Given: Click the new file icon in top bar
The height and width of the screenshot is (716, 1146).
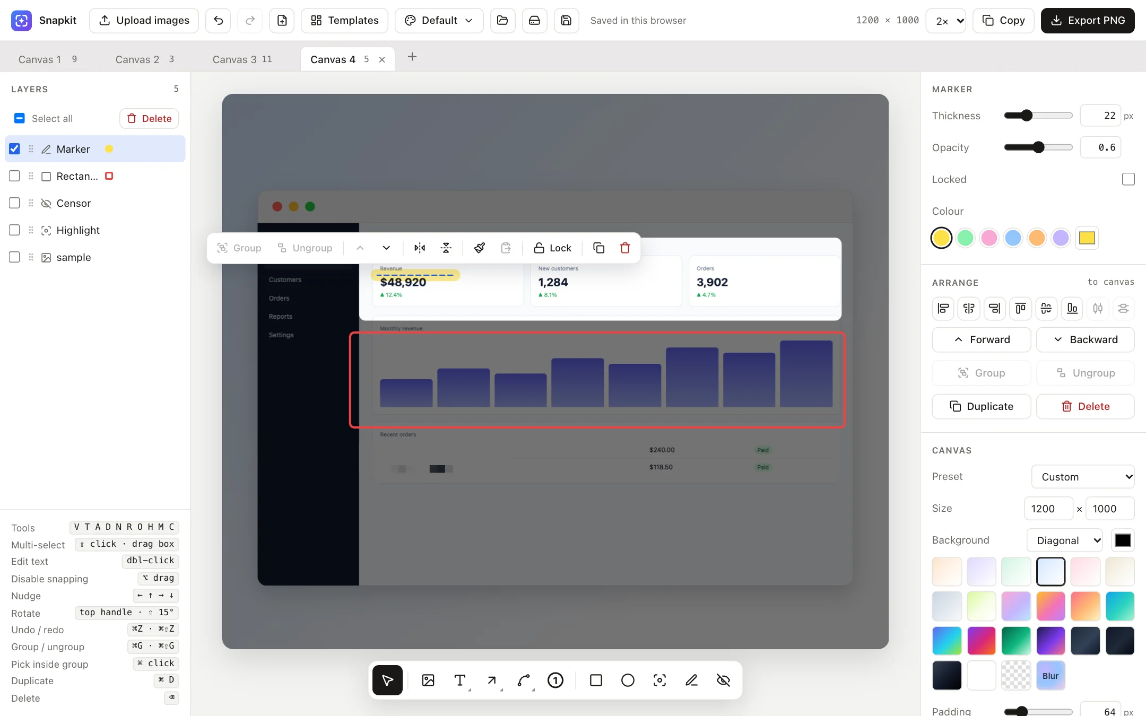Looking at the screenshot, I should 282,20.
